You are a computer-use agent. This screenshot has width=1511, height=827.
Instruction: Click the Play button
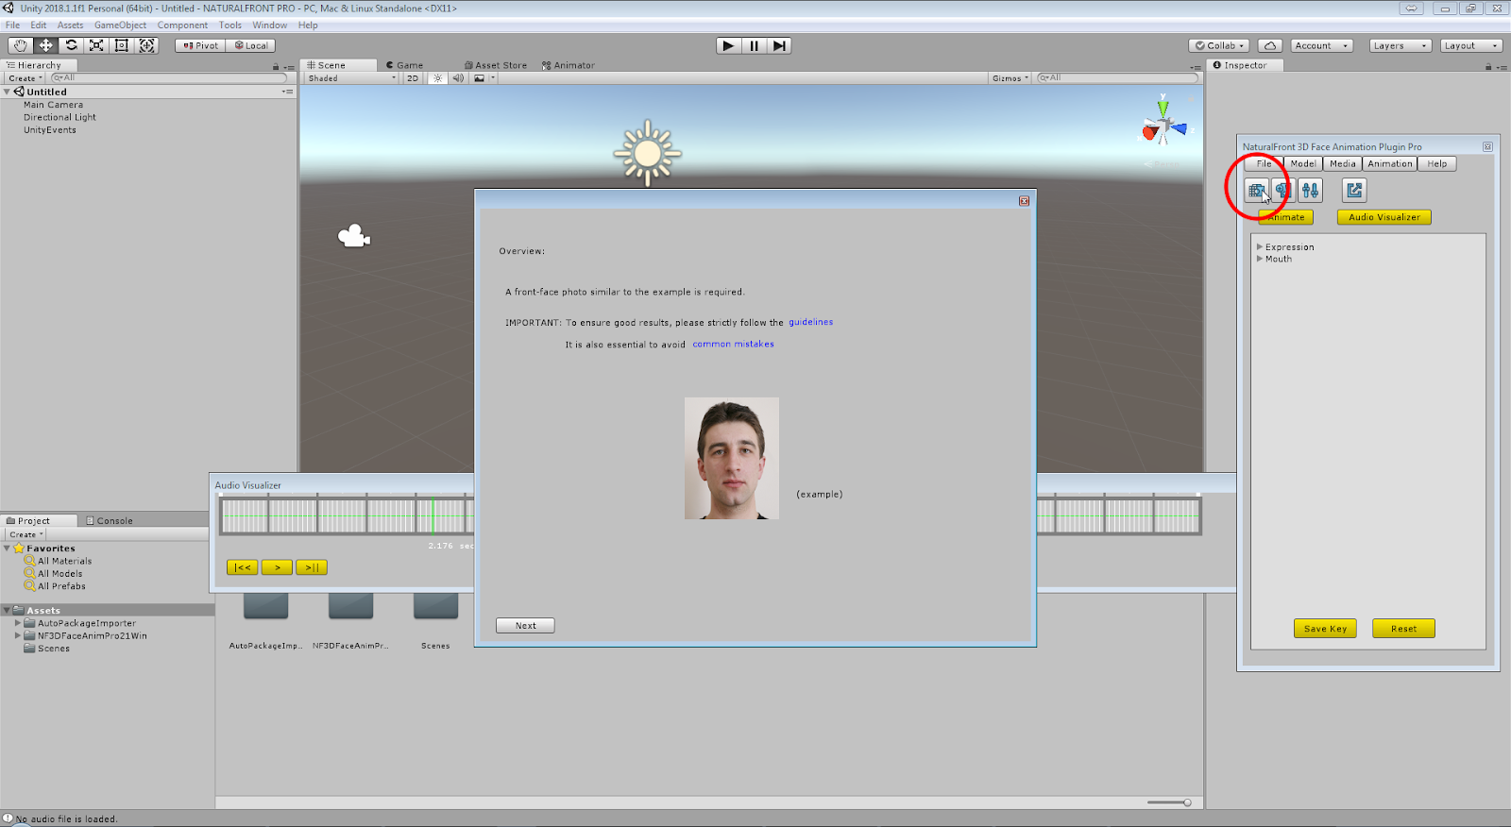pos(728,45)
